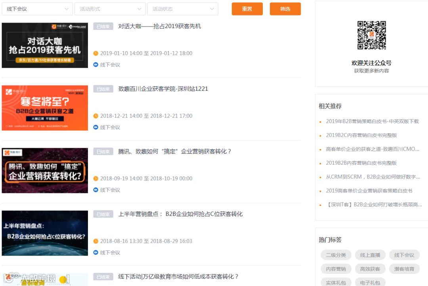Open 从CRM到SCRM recommendation link
428x286 pixels.
coord(373,177)
